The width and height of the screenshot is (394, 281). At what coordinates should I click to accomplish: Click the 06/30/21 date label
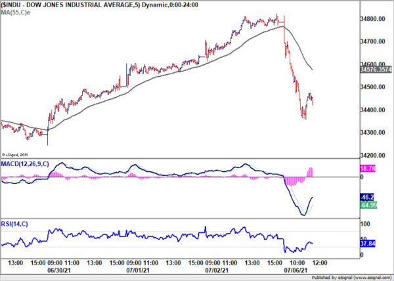[x=59, y=270]
